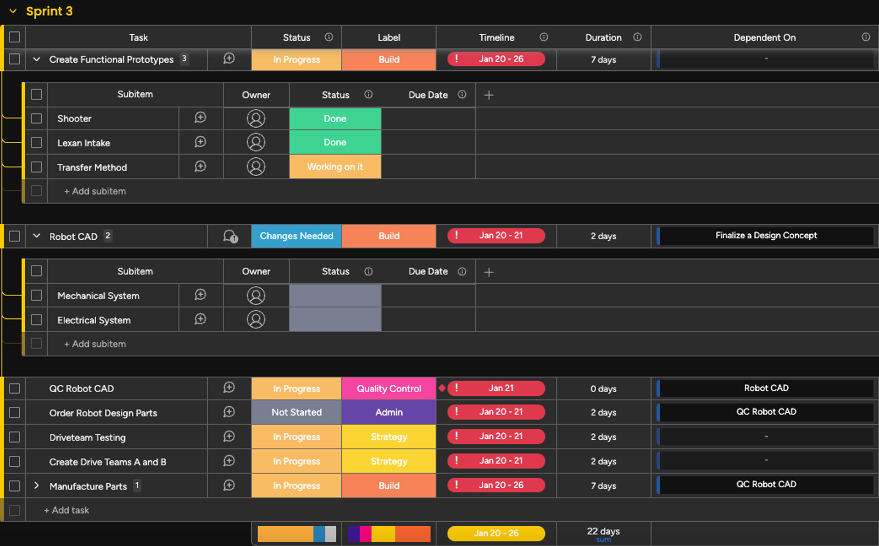Click Add task at bottom of group

[x=66, y=510]
